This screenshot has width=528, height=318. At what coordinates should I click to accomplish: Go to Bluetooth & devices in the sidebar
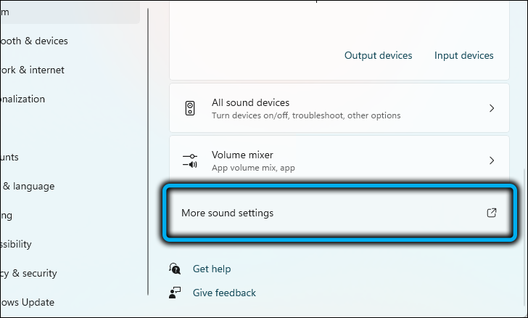[35, 41]
